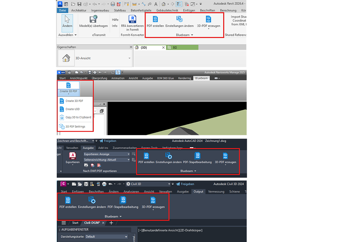This screenshot has width=346, height=242.
Task: Click the Navisworks print icon
Action: (95, 72)
